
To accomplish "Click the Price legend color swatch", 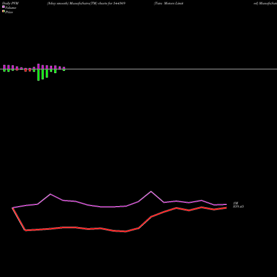I will [x=3, y=12].
